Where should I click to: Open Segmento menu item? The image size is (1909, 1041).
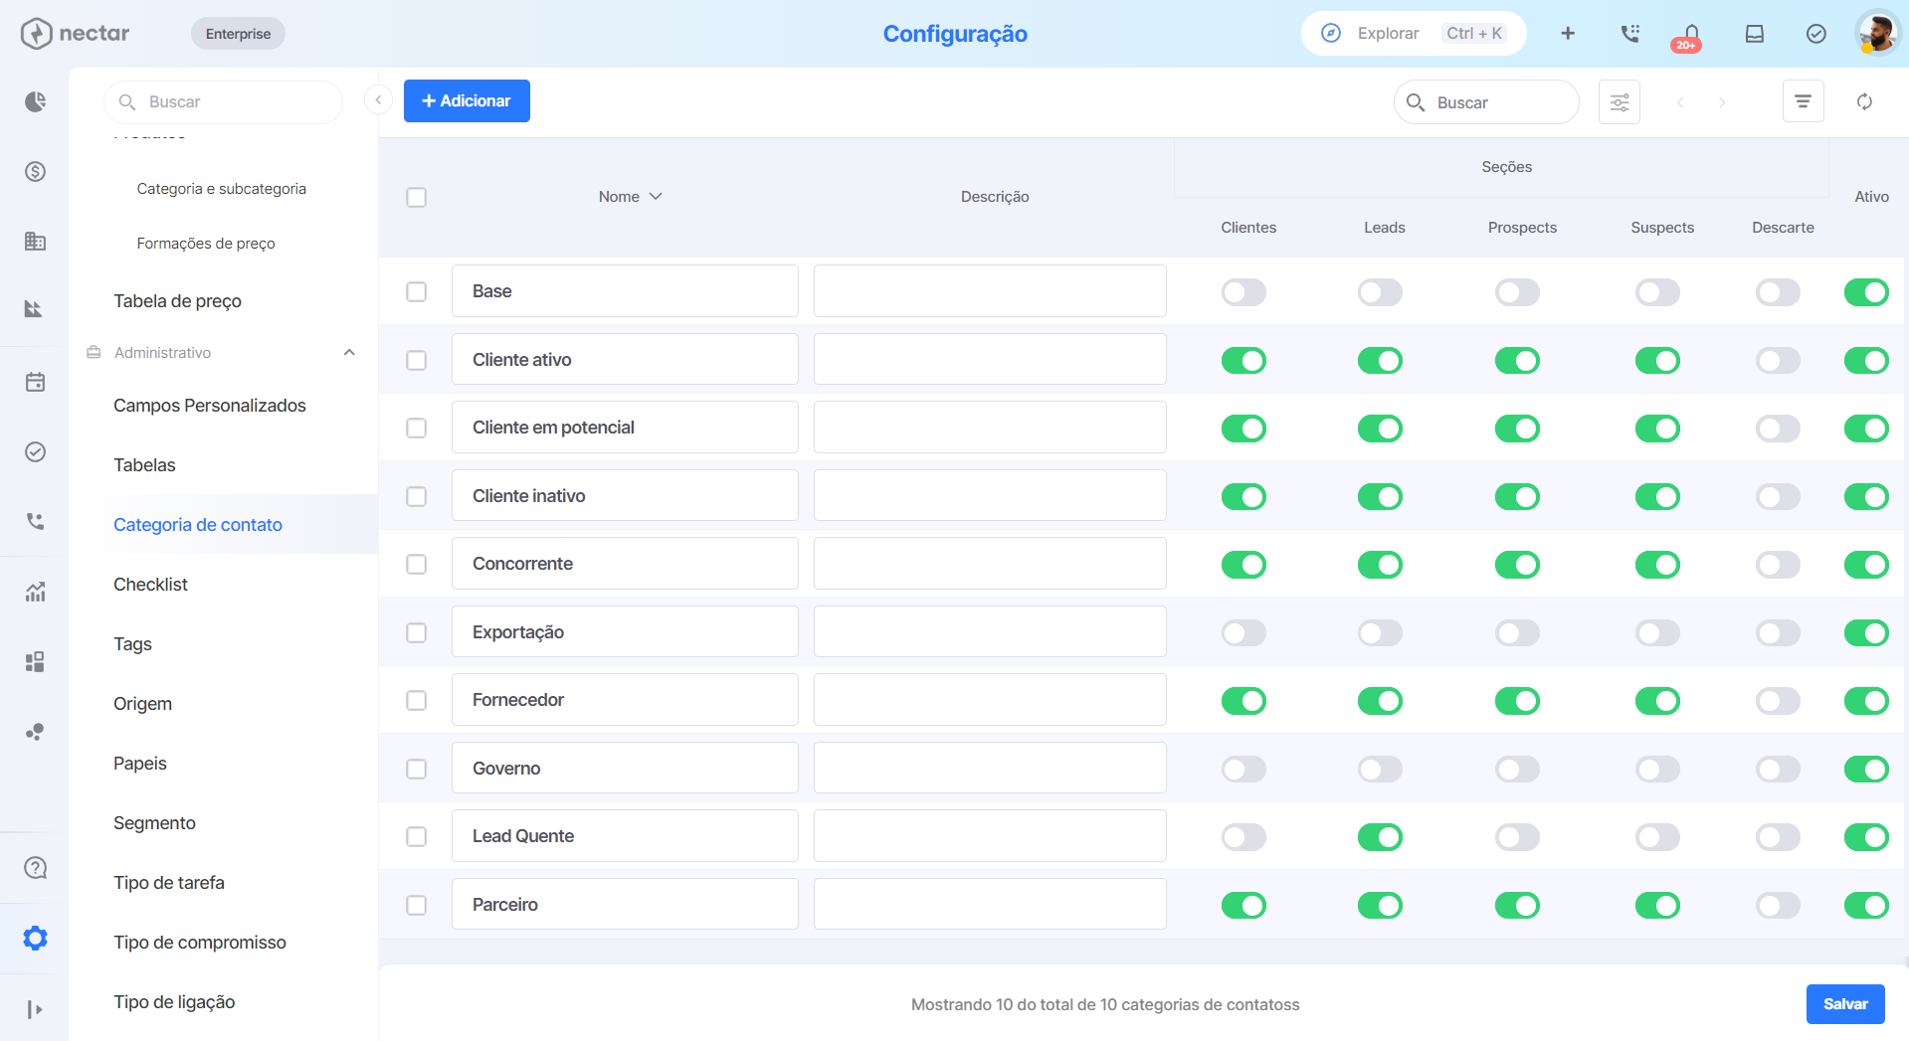154,823
